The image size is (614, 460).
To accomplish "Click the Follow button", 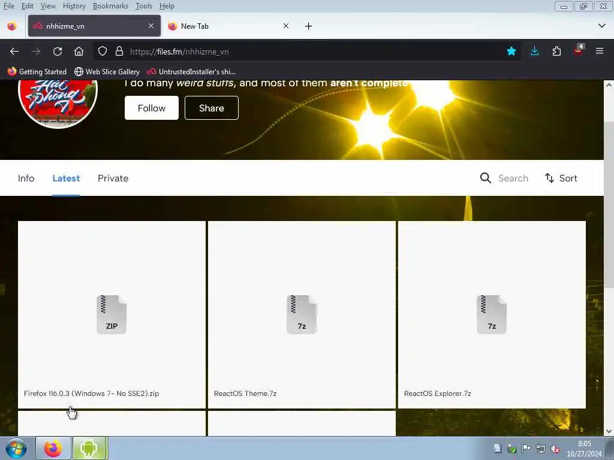I will pyautogui.click(x=152, y=108).
